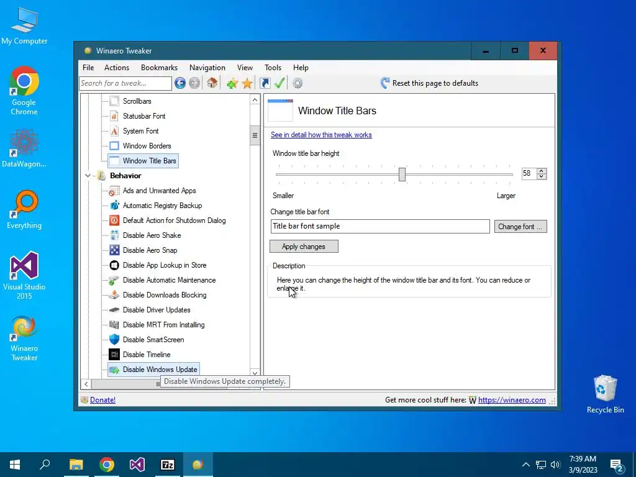This screenshot has width=636, height=477.
Task: Click the Title bar font sample field
Action: click(x=380, y=226)
